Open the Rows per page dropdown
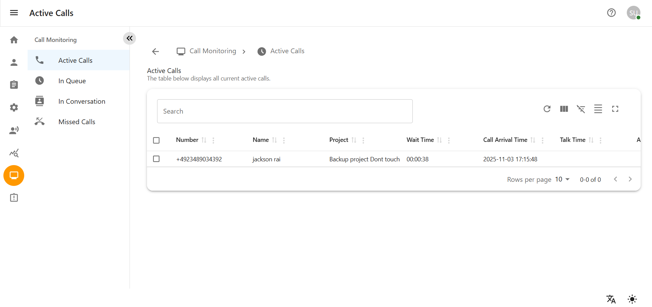 tap(561, 179)
